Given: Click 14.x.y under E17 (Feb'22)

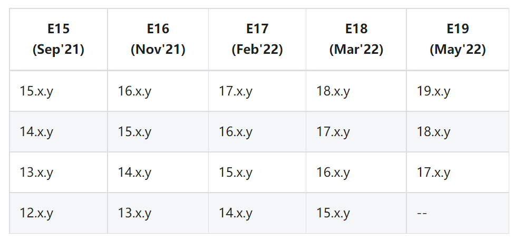Looking at the screenshot, I should [236, 214].
